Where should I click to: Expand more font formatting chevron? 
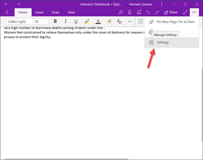(130, 22)
